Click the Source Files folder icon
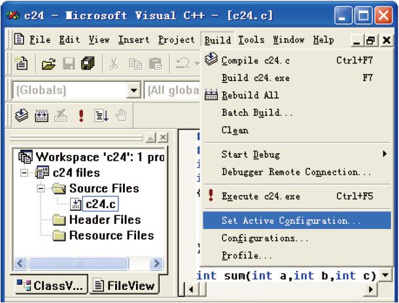Screen dimensions: 399x303 tap(59, 188)
